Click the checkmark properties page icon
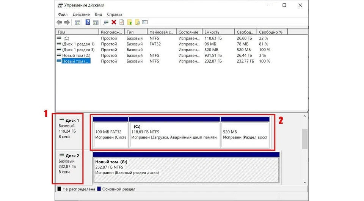Viewport: 364px width, 201px height. (x=122, y=22)
